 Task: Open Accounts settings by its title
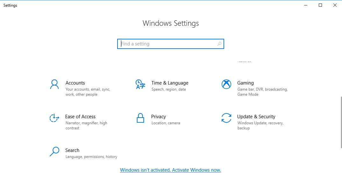tap(75, 83)
